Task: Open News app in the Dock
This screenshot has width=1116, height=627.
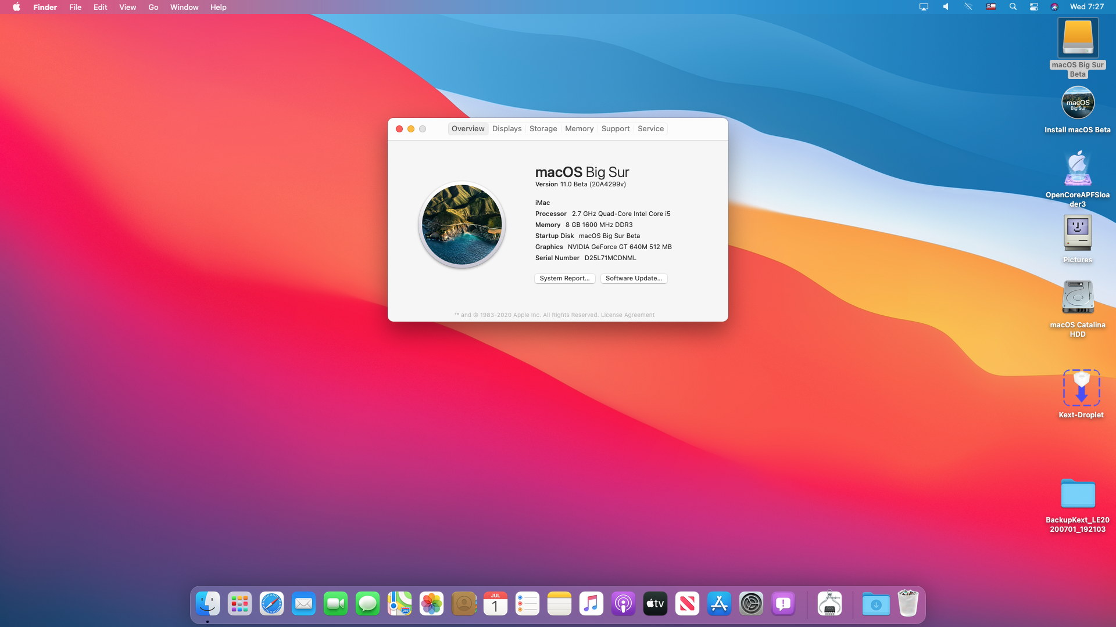Action: tap(687, 604)
